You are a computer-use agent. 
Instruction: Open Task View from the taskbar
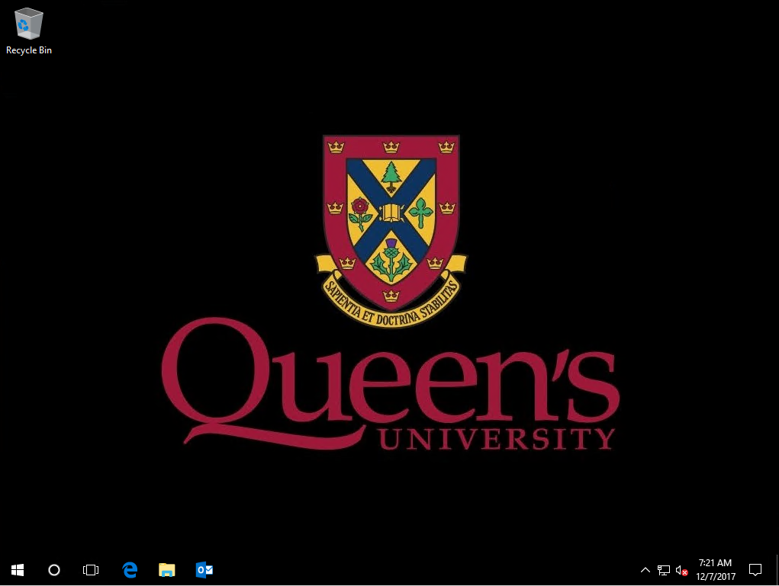tap(91, 569)
